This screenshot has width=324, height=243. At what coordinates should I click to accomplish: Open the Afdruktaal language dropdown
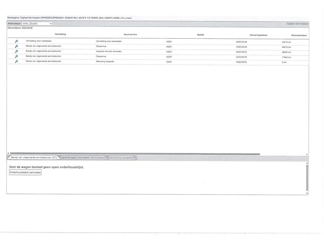tap(37, 23)
